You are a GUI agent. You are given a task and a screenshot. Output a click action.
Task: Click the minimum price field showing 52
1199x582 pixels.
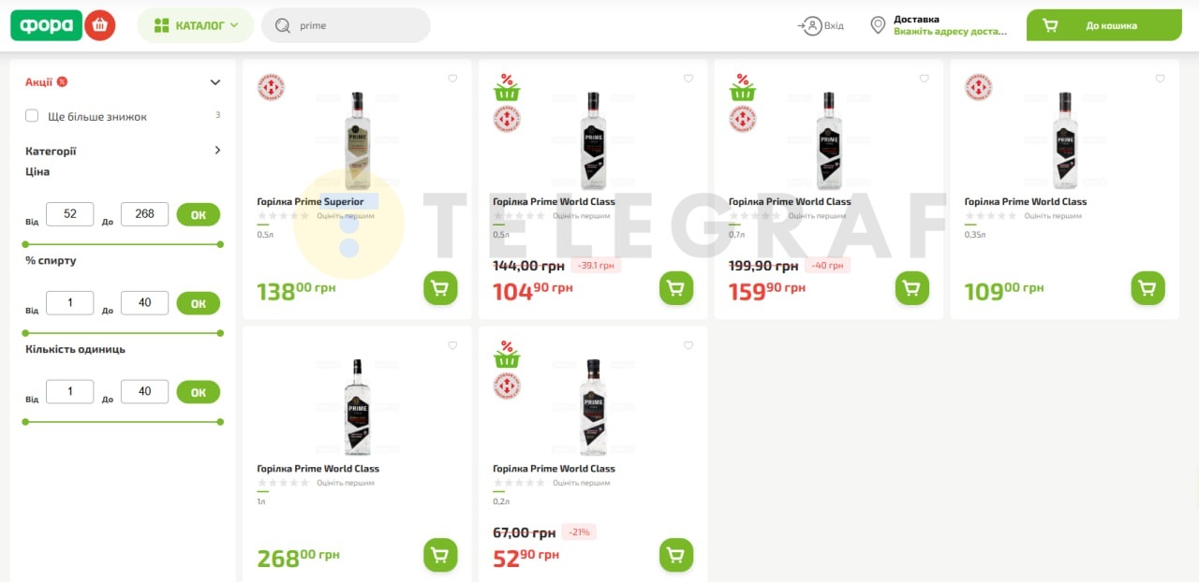click(70, 214)
